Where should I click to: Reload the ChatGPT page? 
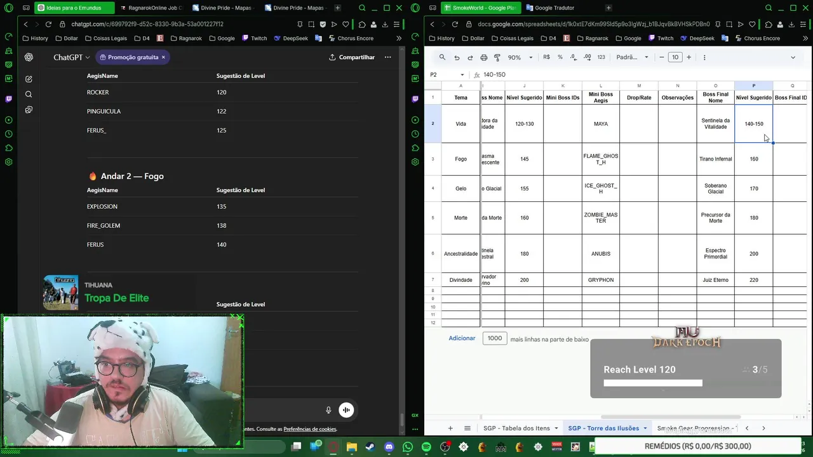48,24
